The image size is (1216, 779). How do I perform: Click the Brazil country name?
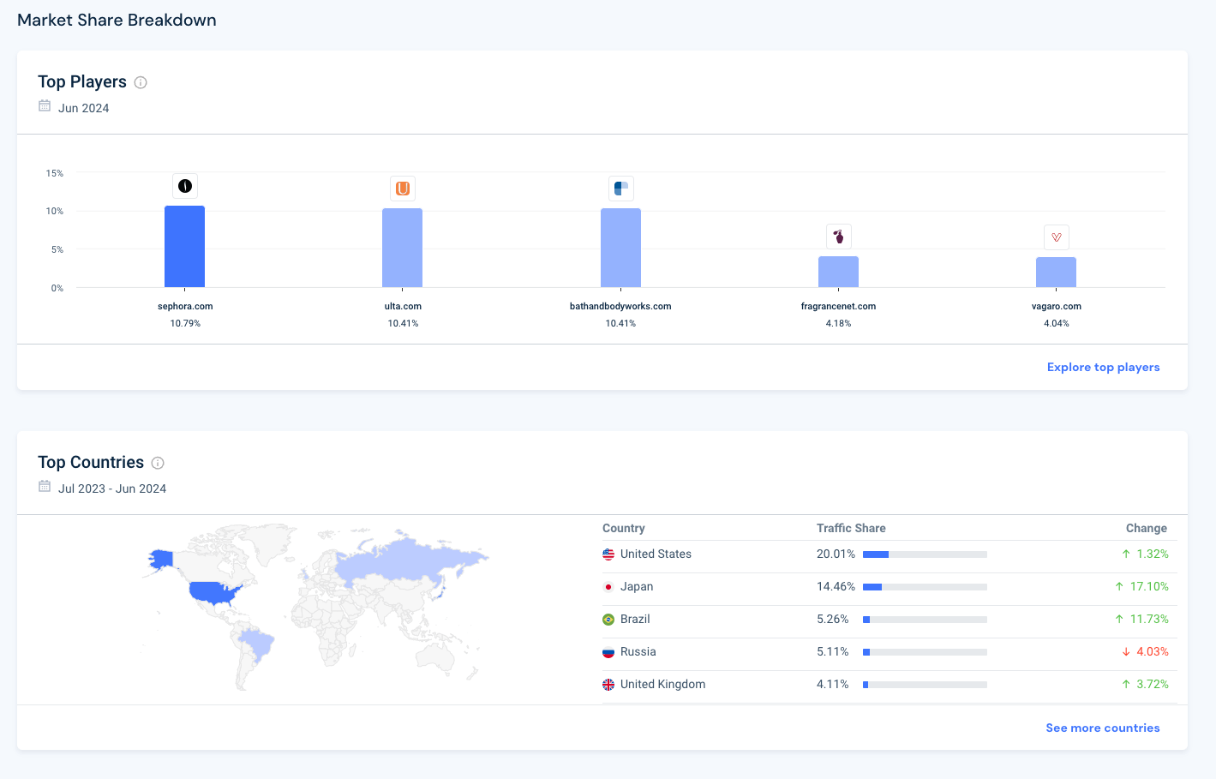coord(635,620)
